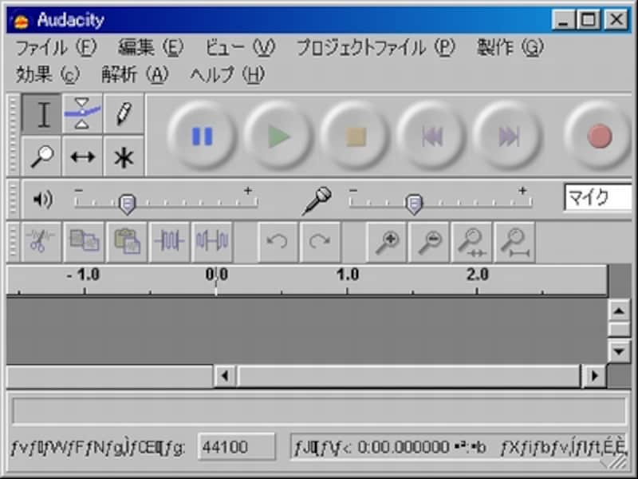The image size is (638, 479).
Task: Click the Copy icon
Action: [84, 242]
